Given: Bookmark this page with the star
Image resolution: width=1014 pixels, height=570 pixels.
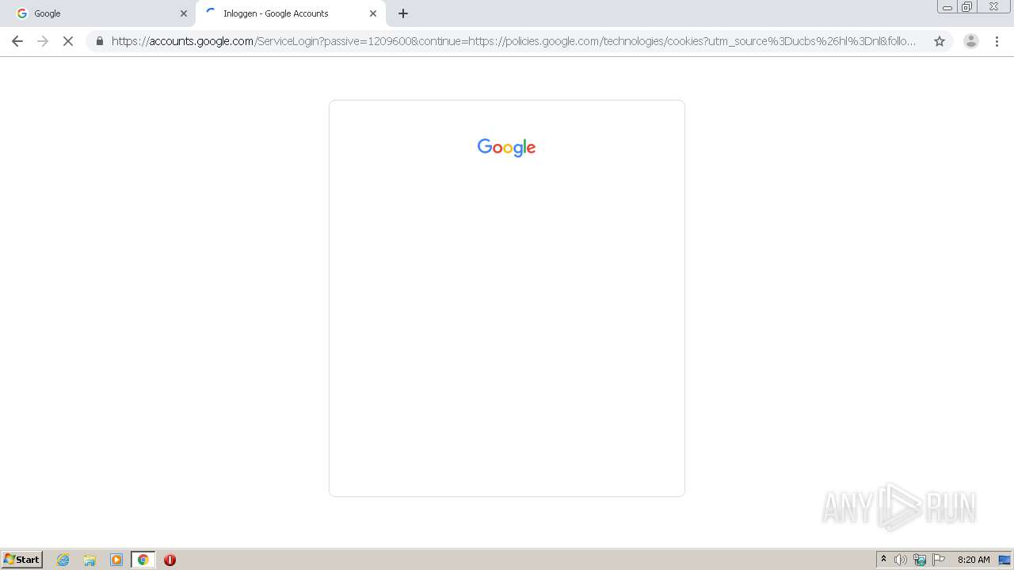Looking at the screenshot, I should [940, 41].
